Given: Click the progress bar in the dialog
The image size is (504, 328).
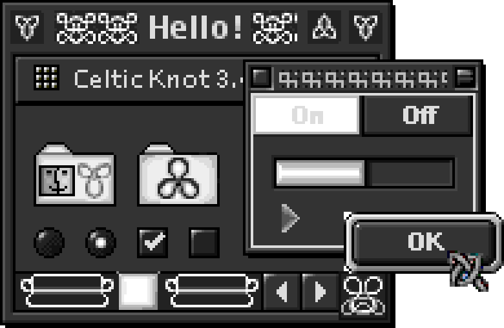Looking at the screenshot, I should click(364, 173).
